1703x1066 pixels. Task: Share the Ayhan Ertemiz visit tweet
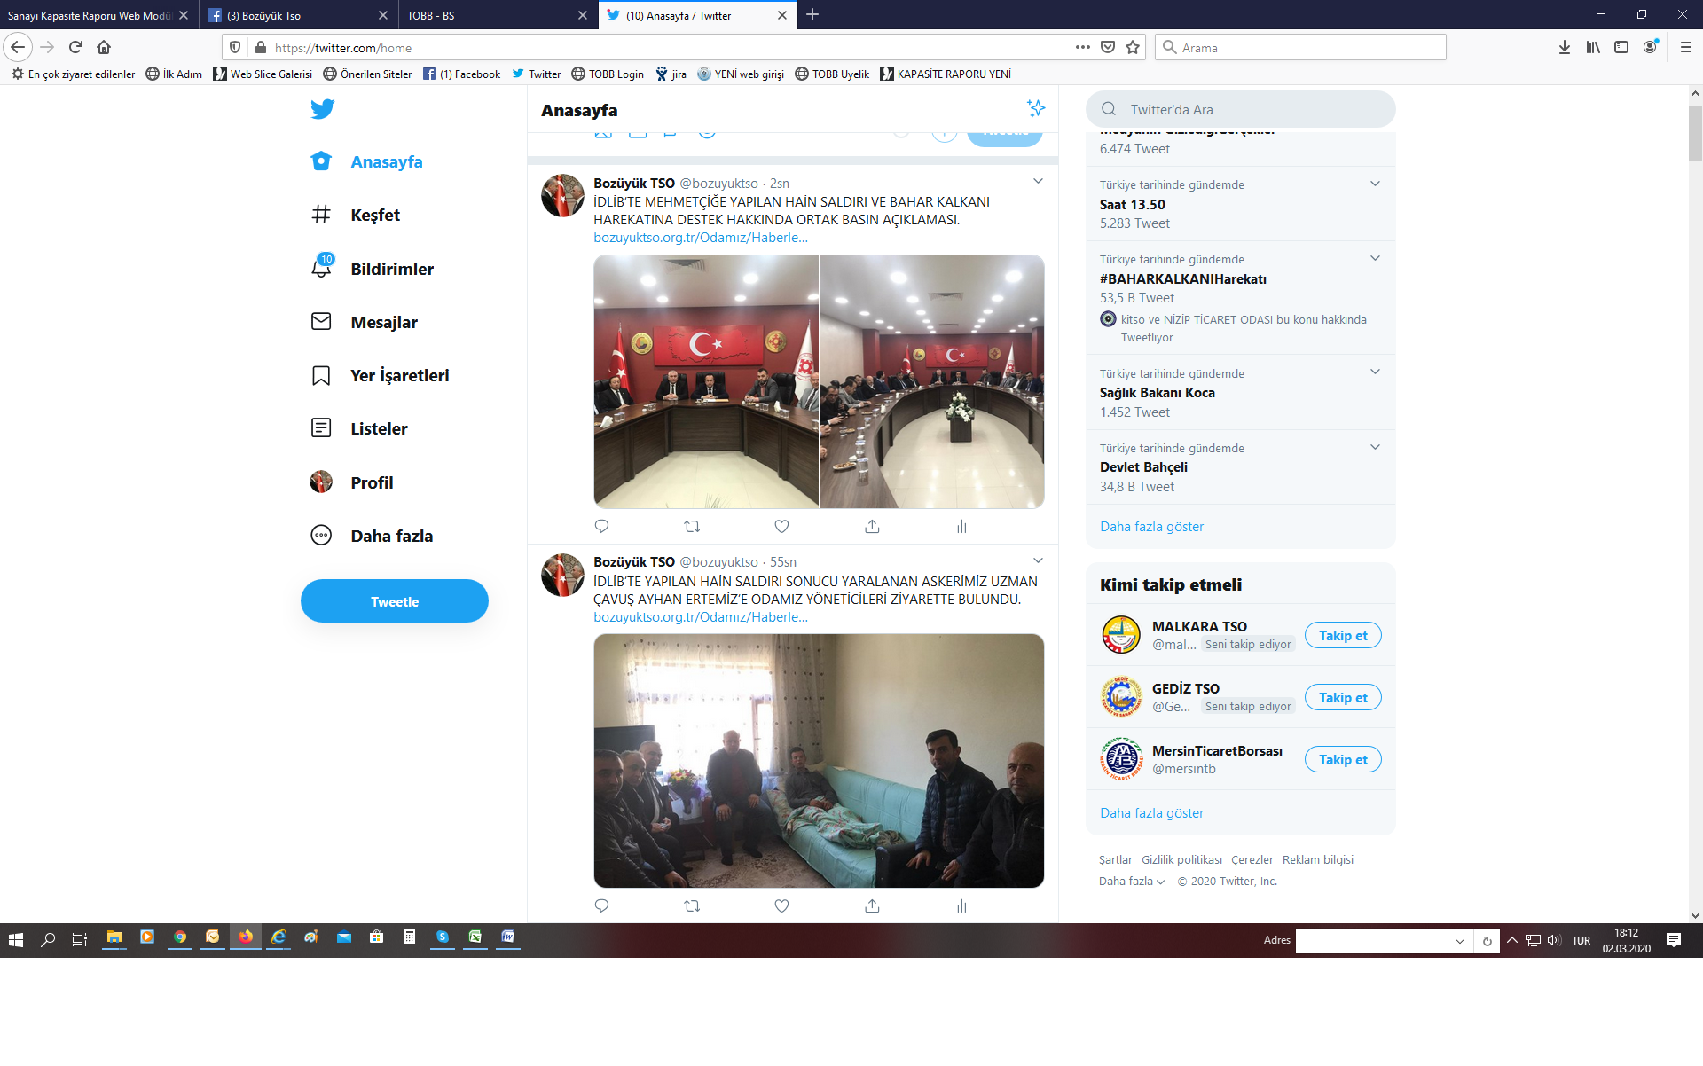pos(872,905)
